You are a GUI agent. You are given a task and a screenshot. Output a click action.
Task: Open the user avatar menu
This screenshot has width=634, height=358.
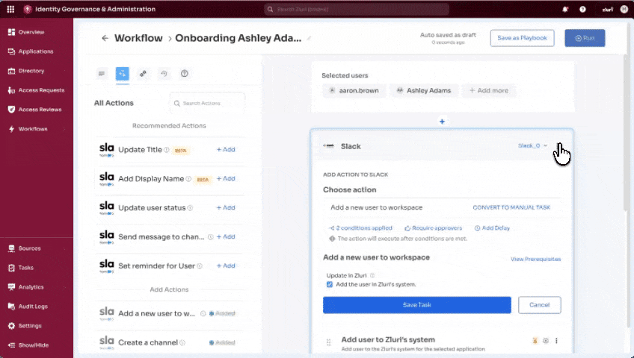624,9
